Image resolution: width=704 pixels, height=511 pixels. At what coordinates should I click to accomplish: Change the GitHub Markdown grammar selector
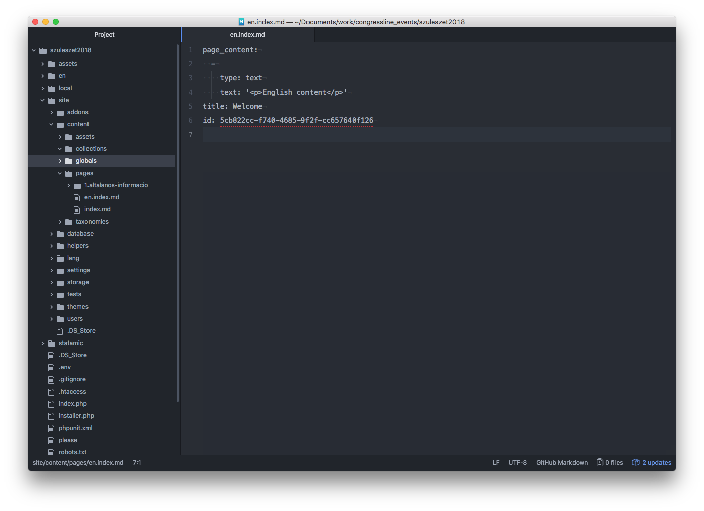(x=562, y=462)
